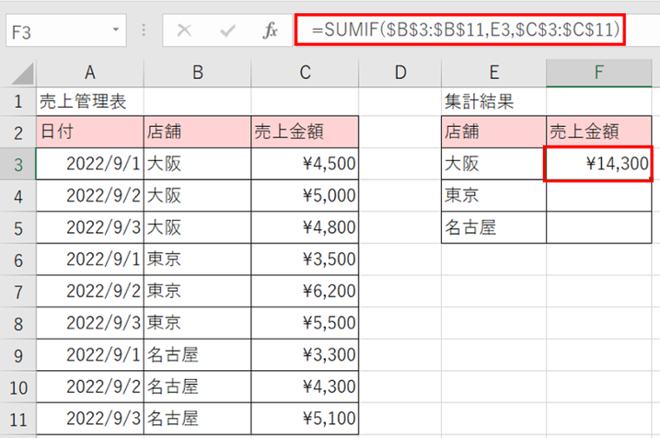Select column A header
This screenshot has width=660, height=438.
click(x=90, y=73)
